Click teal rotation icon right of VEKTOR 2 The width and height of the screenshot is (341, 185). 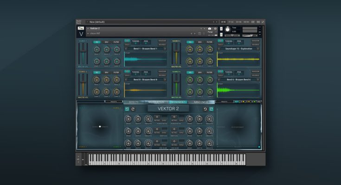[x=211, y=109]
